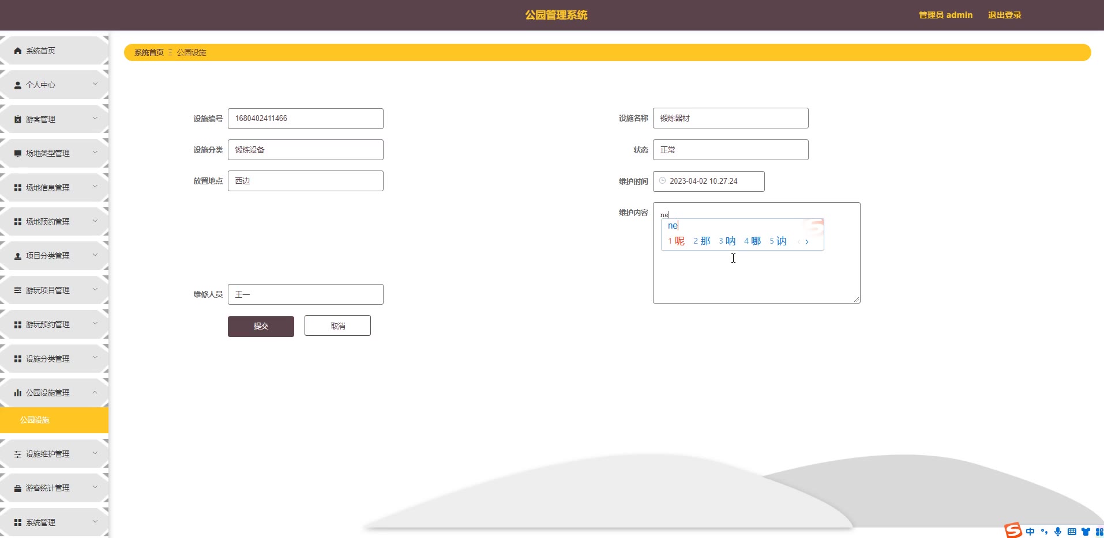Click the 设施分类 field showing 锻炼设备

tap(306, 150)
